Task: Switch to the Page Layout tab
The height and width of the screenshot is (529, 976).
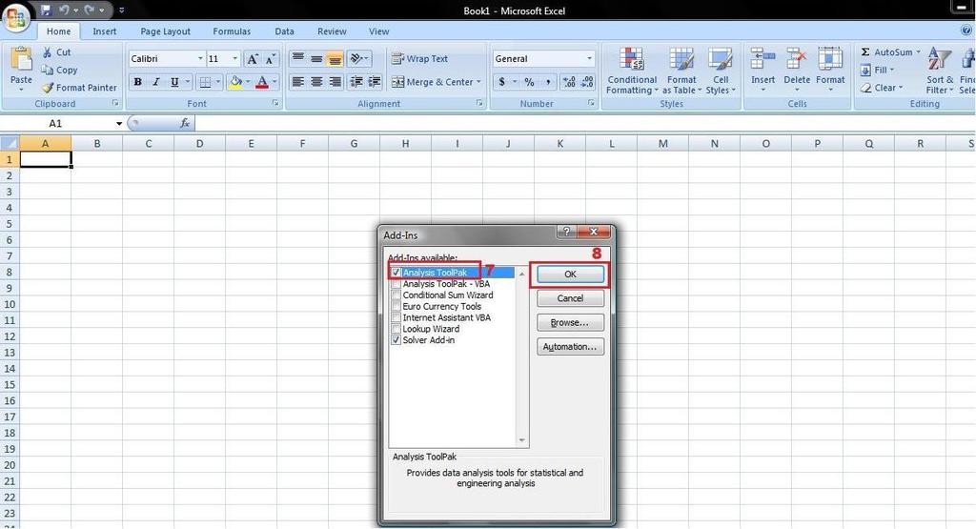Action: point(165,31)
